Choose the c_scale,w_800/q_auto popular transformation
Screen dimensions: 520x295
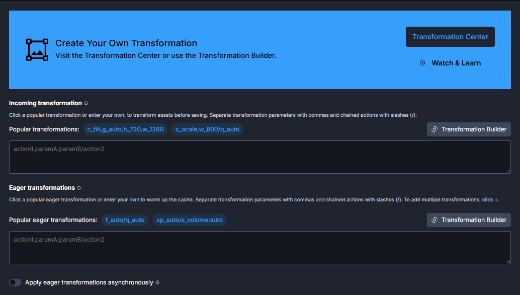pyautogui.click(x=207, y=129)
